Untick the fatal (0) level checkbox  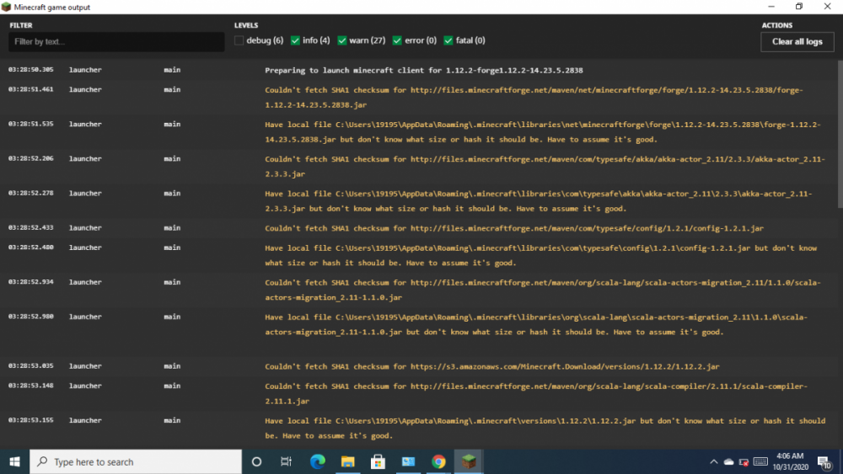(448, 40)
